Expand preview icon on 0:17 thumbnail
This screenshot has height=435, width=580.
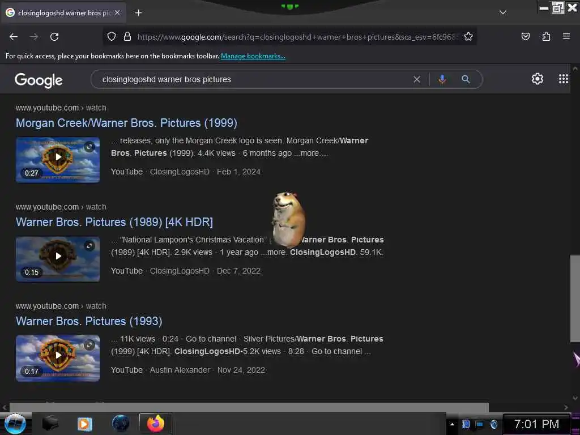pyautogui.click(x=89, y=345)
